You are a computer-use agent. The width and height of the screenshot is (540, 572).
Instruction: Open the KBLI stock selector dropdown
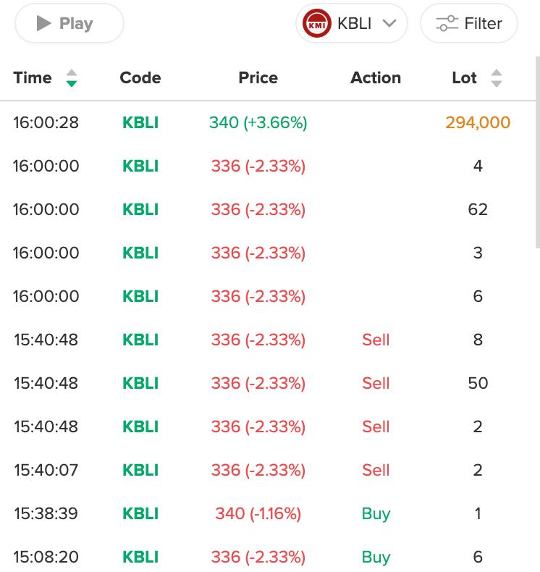click(353, 24)
